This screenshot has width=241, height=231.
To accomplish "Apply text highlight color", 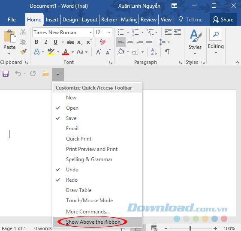I will (51, 52).
